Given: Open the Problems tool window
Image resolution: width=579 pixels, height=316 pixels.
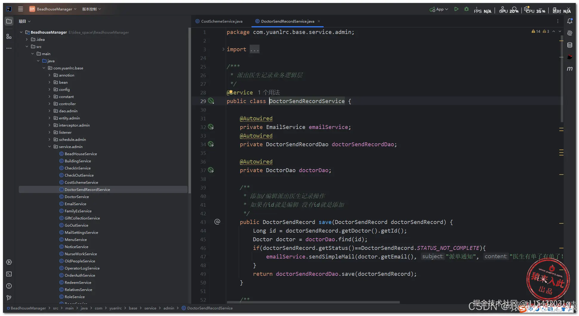Looking at the screenshot, I should coord(9,286).
